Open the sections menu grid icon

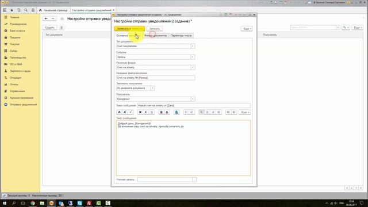[5, 10]
